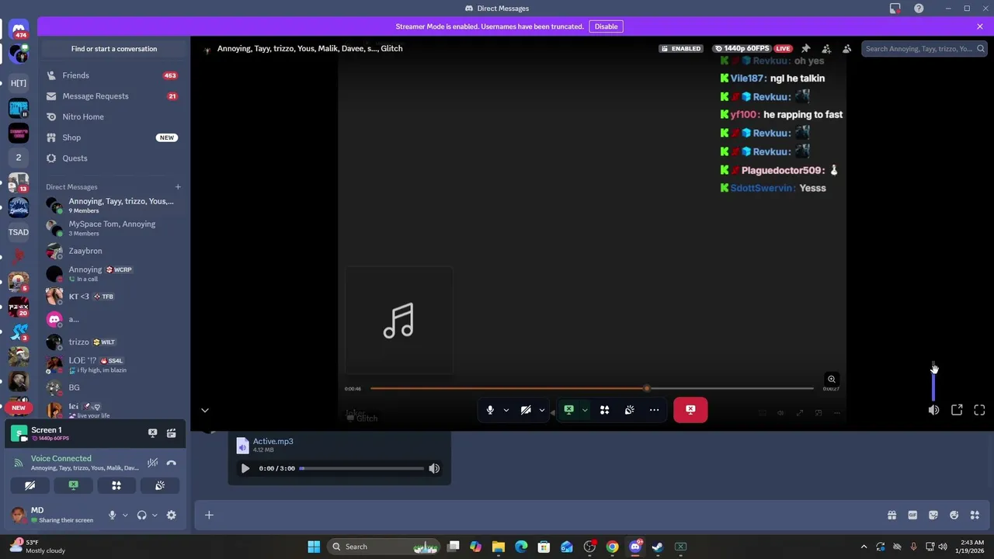Disconnect with the red end-call button
Image resolution: width=994 pixels, height=559 pixels.
coord(690,410)
